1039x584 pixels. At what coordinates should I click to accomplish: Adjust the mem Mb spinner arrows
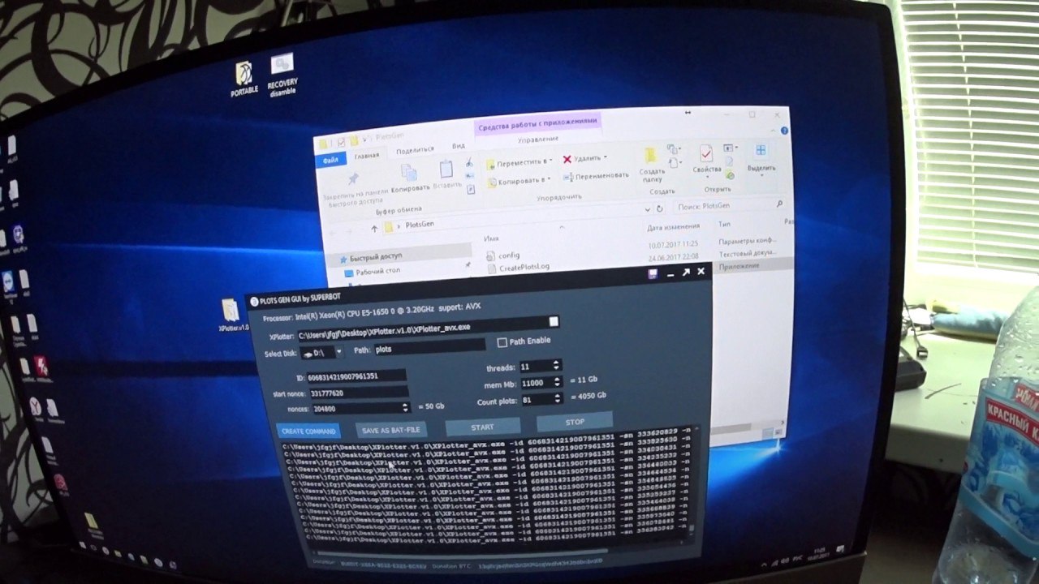coord(557,381)
